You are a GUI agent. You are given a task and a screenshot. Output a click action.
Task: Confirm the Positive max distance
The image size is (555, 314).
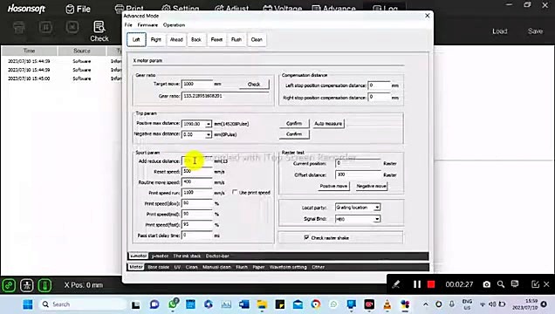click(x=294, y=123)
